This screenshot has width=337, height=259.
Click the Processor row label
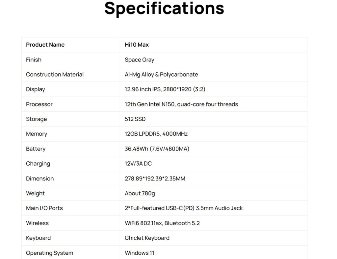point(39,104)
